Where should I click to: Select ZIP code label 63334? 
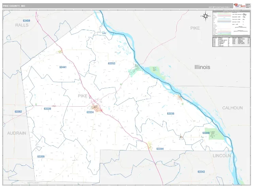(90, 112)
